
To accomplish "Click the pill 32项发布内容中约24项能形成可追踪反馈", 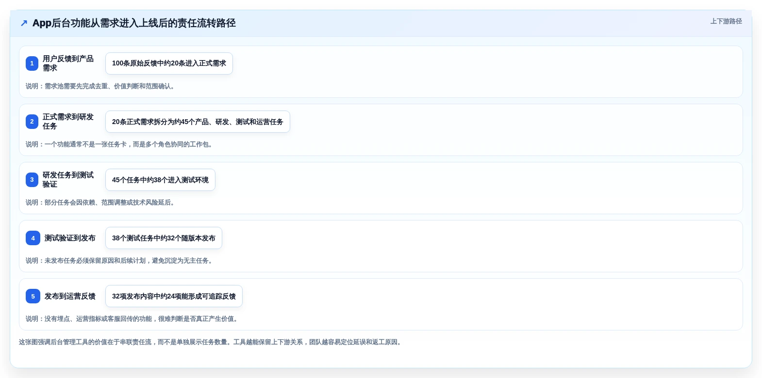I will coord(174,296).
